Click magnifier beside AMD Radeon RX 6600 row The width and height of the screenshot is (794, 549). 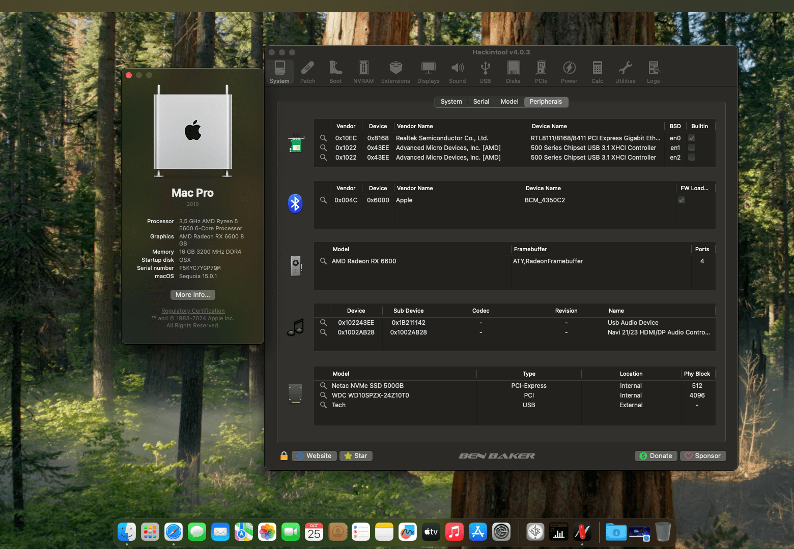pyautogui.click(x=323, y=261)
